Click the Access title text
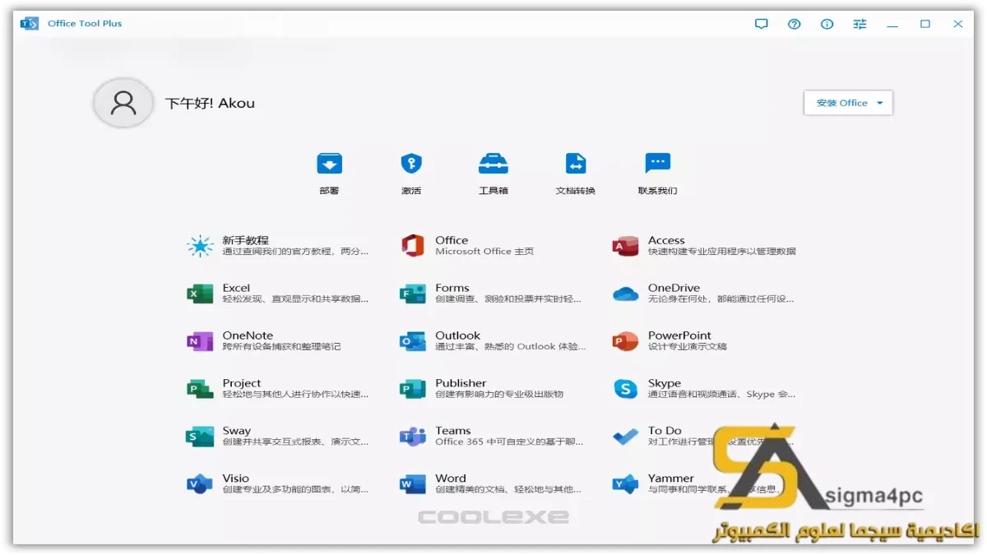Viewport: 987px width, 555px height. pos(666,240)
